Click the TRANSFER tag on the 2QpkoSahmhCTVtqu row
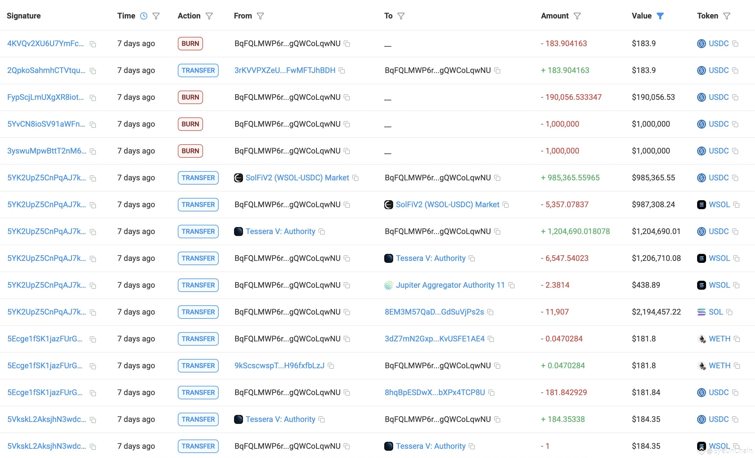Image resolution: width=755 pixels, height=458 pixels. coord(198,70)
